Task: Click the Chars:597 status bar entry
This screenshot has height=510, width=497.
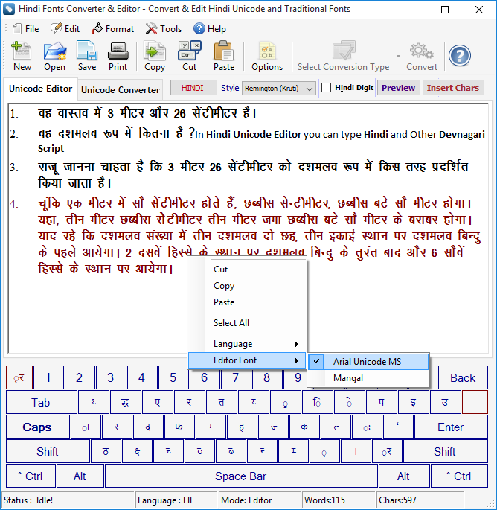Action: (x=420, y=500)
